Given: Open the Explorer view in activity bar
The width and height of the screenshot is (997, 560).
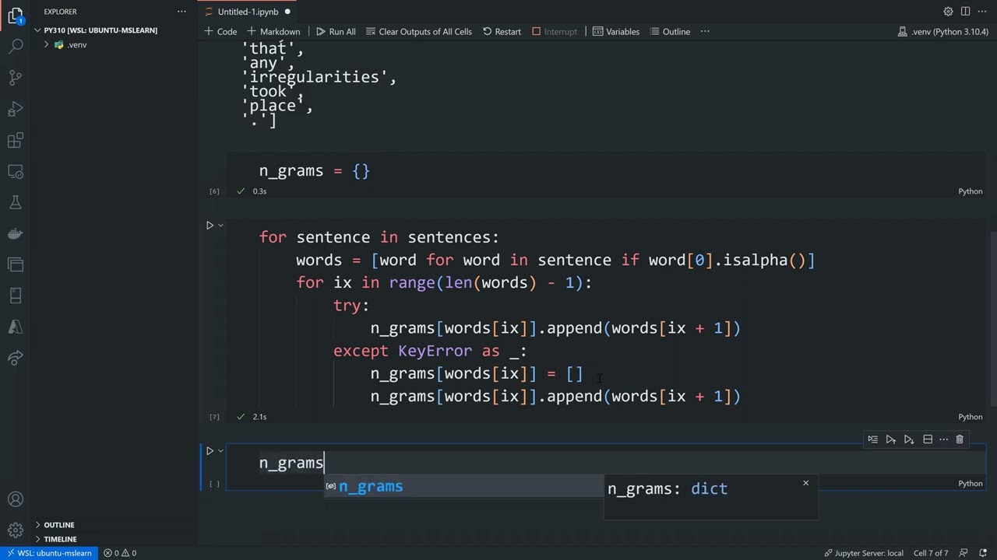Looking at the screenshot, I should [x=15, y=16].
